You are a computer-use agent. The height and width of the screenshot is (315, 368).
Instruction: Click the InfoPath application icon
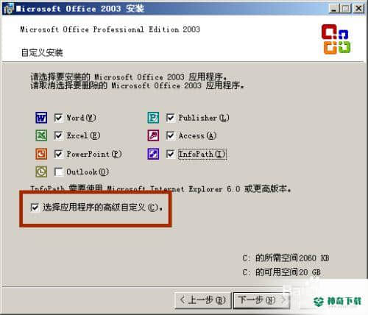coord(153,154)
